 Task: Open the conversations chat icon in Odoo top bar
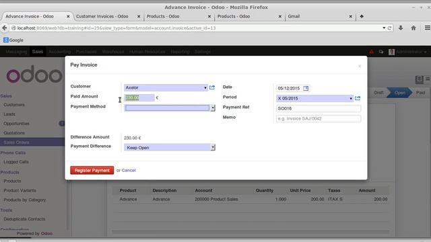tap(381, 52)
